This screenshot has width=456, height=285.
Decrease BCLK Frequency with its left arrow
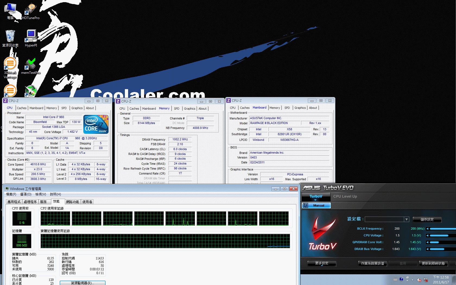coord(427,229)
